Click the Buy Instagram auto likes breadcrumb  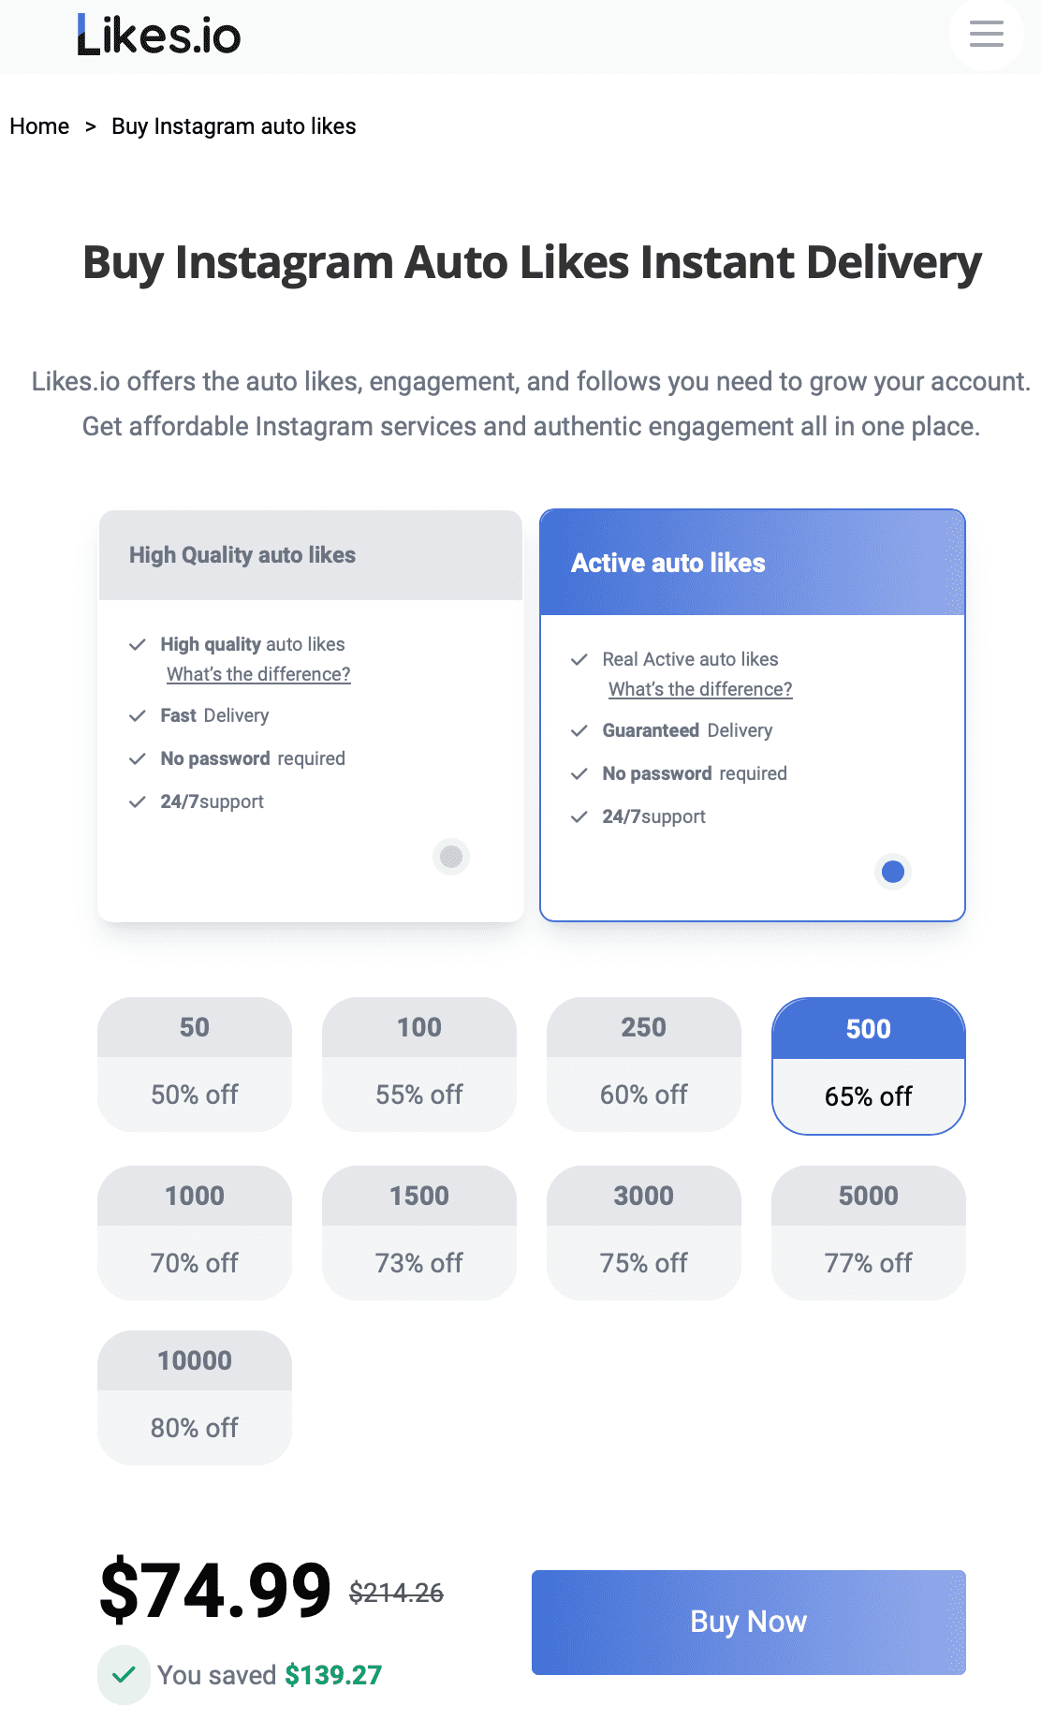pos(233,125)
